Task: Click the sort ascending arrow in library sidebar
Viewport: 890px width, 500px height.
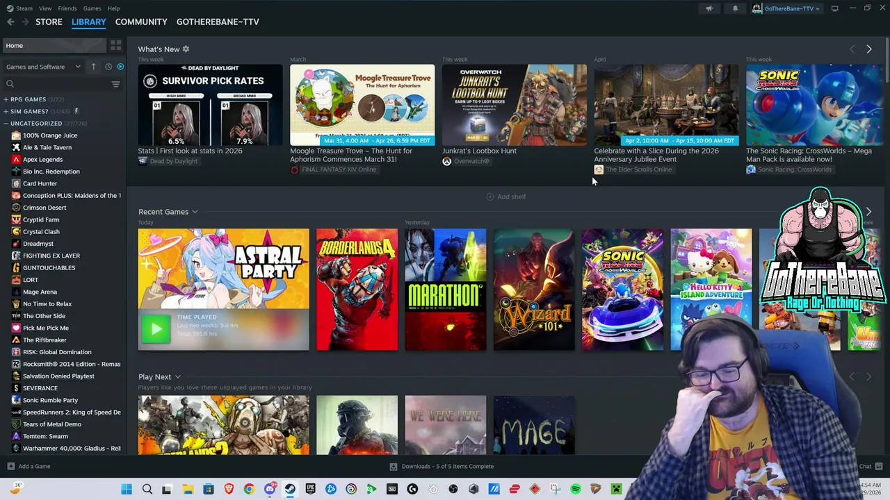Action: click(x=93, y=67)
